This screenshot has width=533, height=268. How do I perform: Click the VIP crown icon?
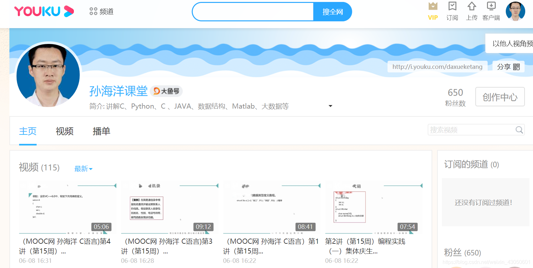coord(433,6)
